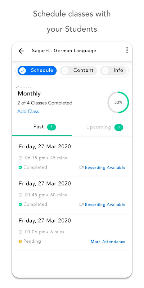The height and width of the screenshot is (288, 144).
Task: Switch to the Upcoming classes tab
Action: click(102, 127)
